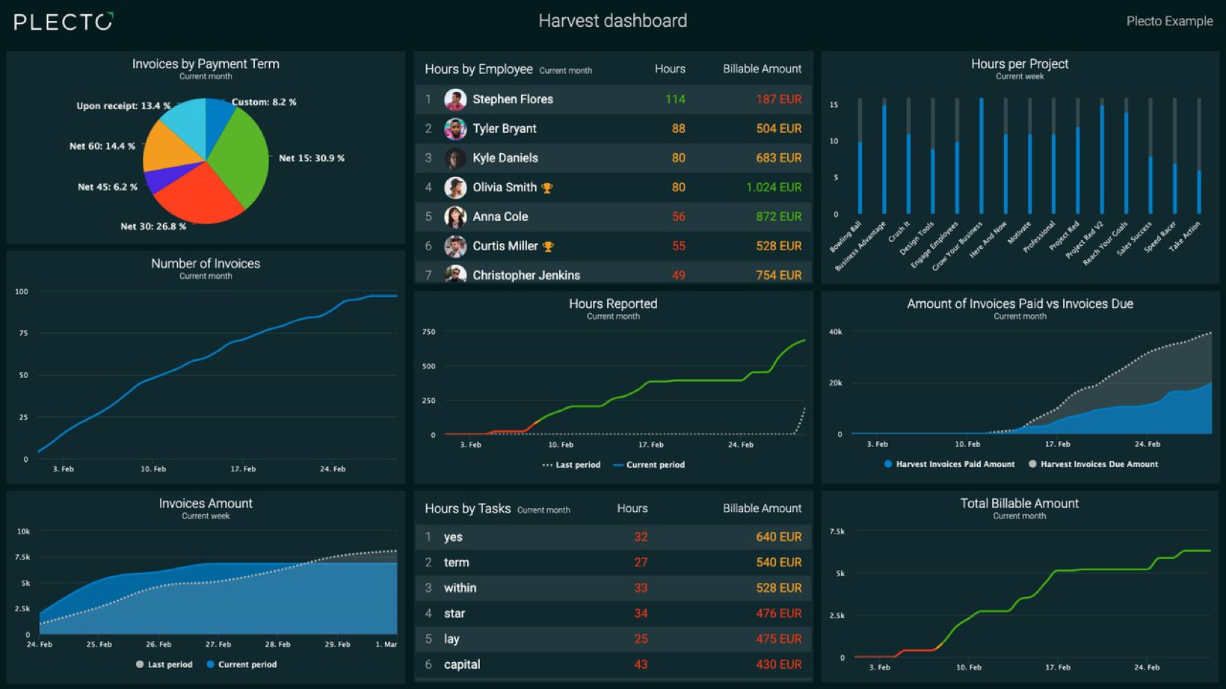Toggle the Harvest Invoices Paid Amount legend entry
The height and width of the screenshot is (689, 1226).
click(x=949, y=464)
